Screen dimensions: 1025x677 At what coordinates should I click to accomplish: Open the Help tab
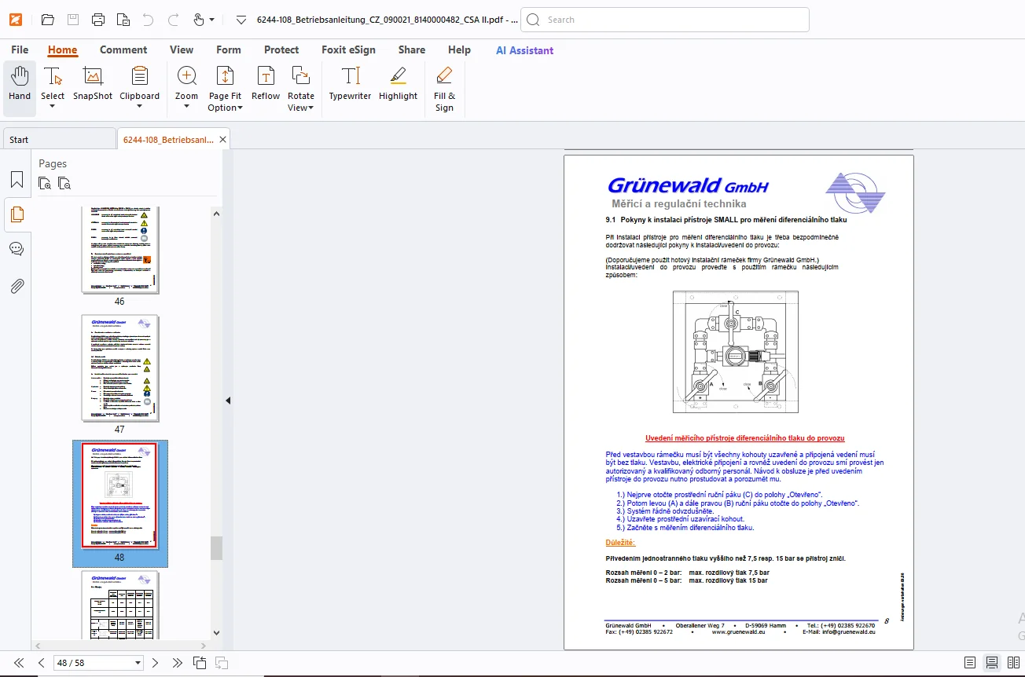click(459, 49)
